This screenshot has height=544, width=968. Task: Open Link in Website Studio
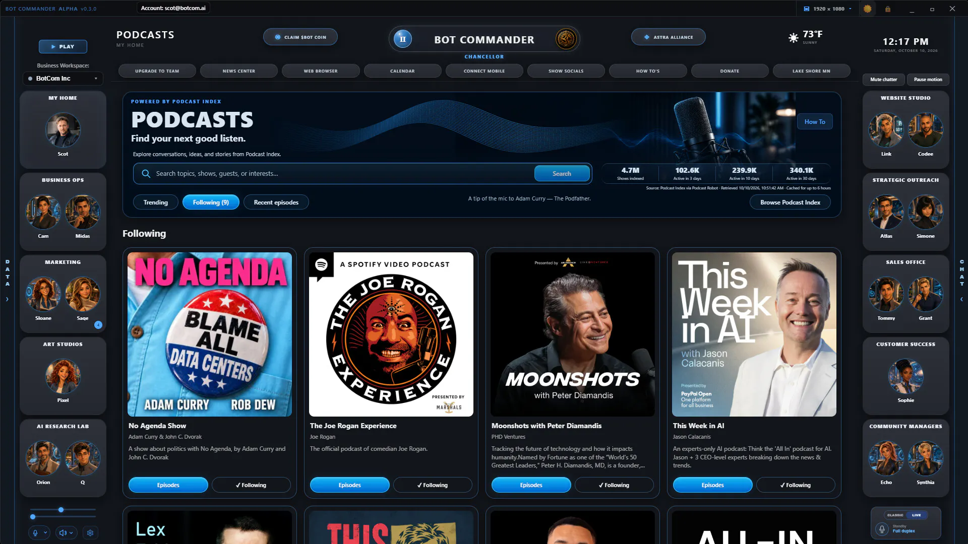coord(886,130)
